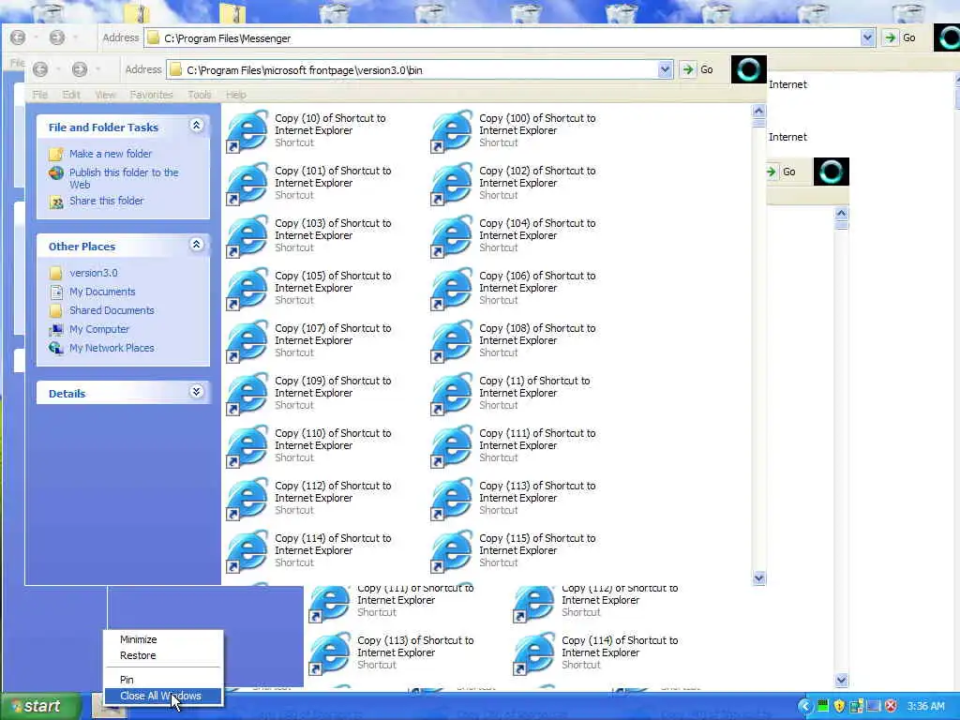Click scroll down arrow in bin window
This screenshot has height=720, width=960.
pos(759,577)
